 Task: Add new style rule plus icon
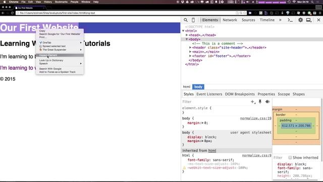(253, 102)
